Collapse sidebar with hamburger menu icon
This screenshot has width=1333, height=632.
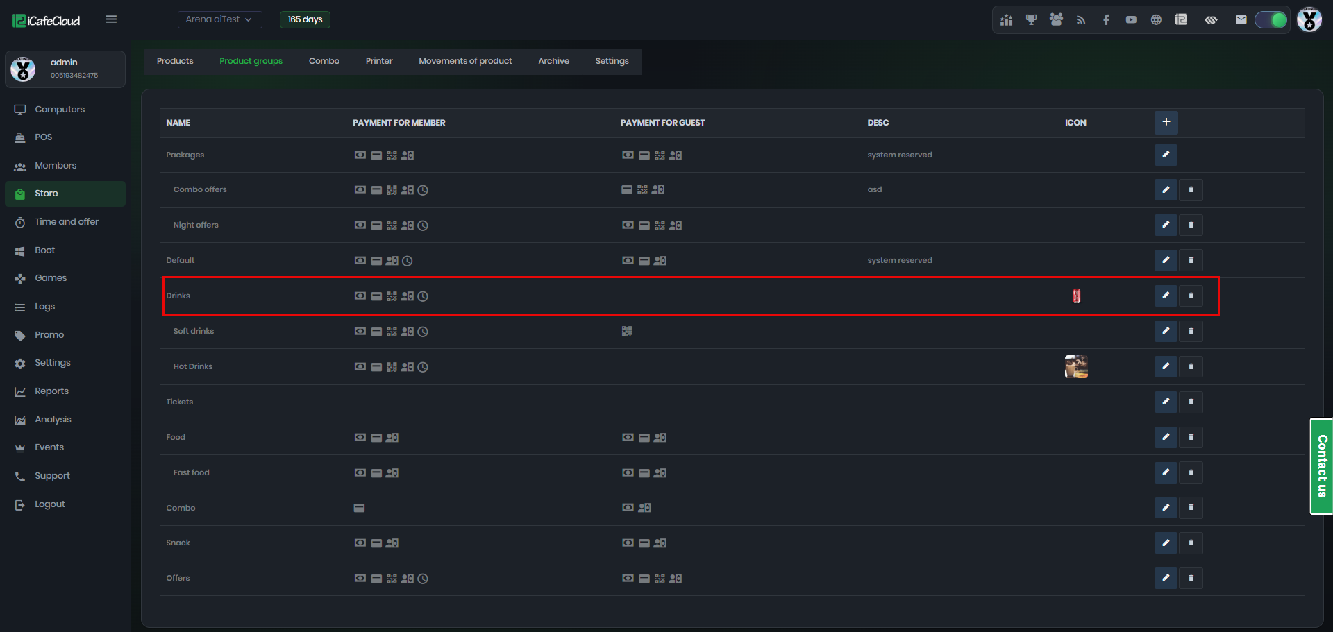(111, 19)
